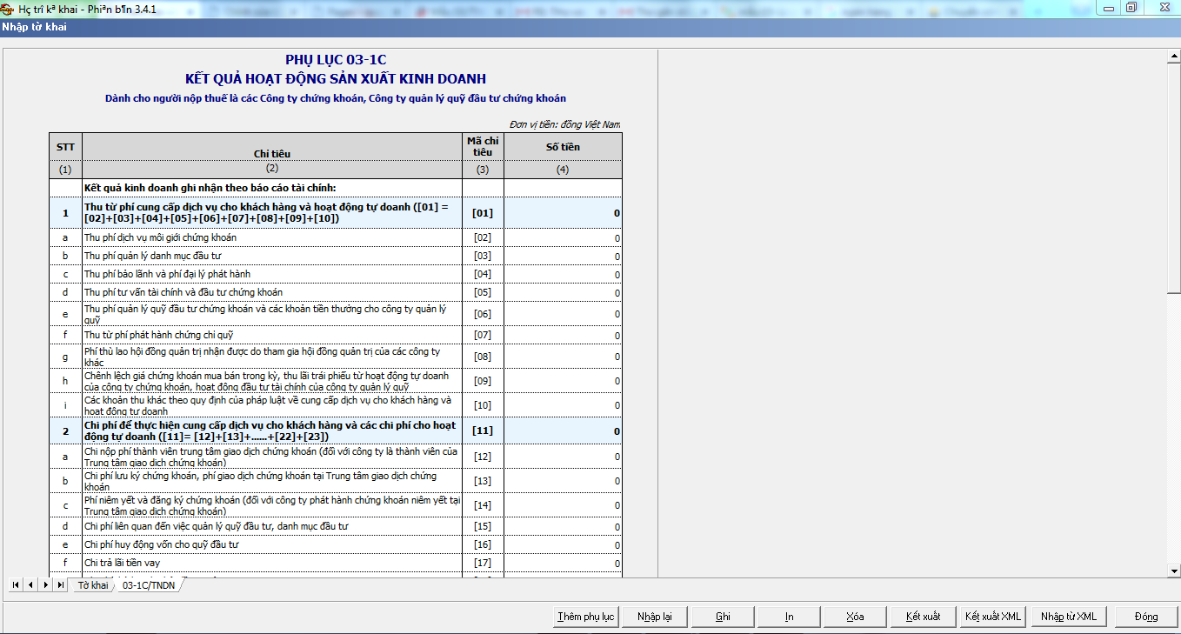Screen dimensions: 1181x634
Task: Click the app icon in title bar
Action: (8, 8)
